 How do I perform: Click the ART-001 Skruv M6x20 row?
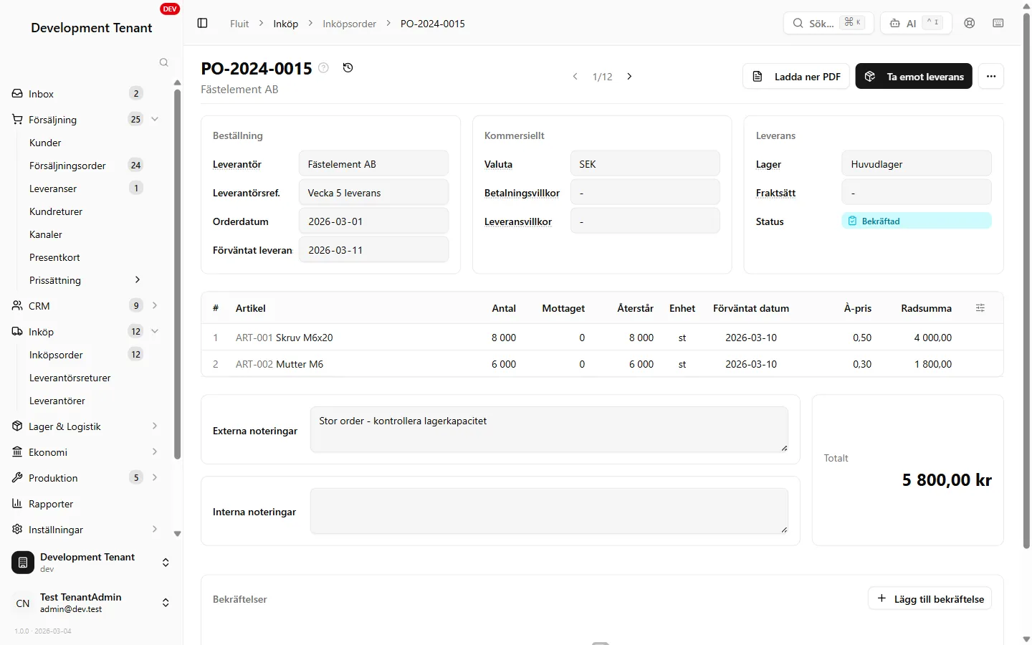pos(602,337)
